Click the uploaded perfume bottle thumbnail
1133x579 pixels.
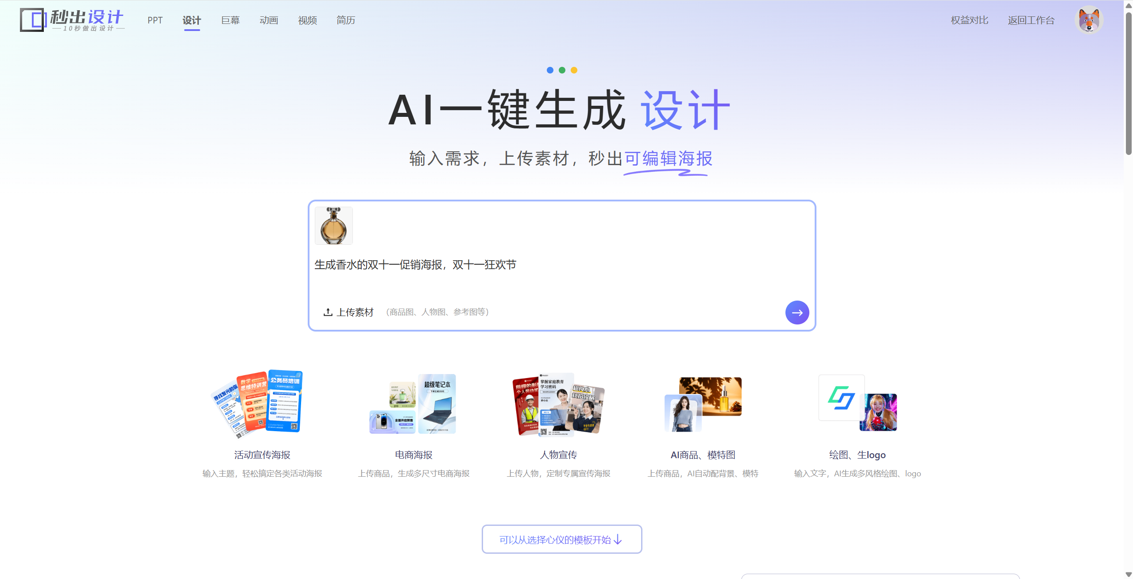[334, 226]
